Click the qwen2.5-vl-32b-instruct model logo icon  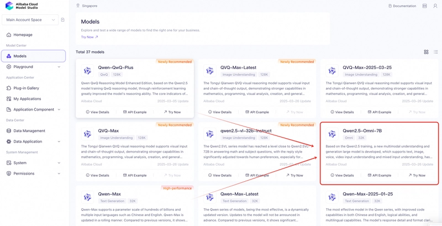pos(210,134)
